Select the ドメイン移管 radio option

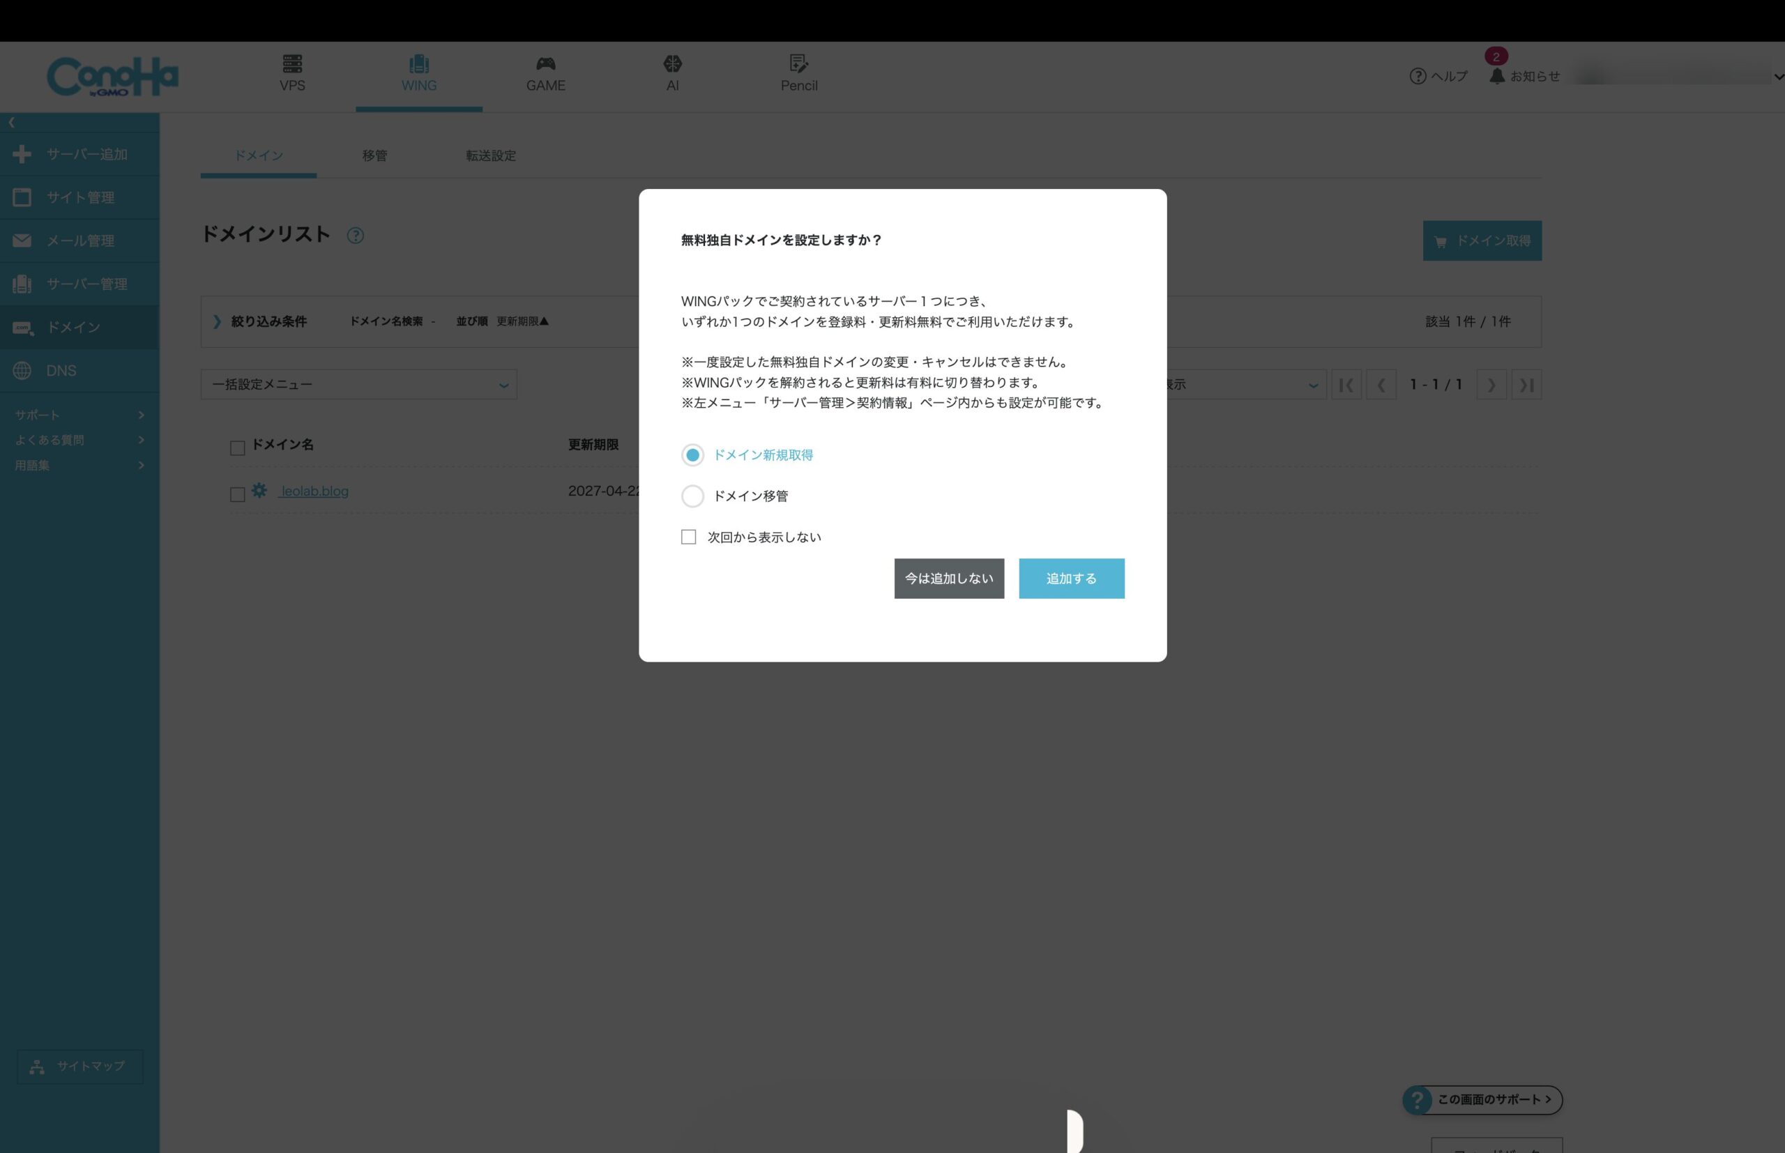click(x=692, y=496)
